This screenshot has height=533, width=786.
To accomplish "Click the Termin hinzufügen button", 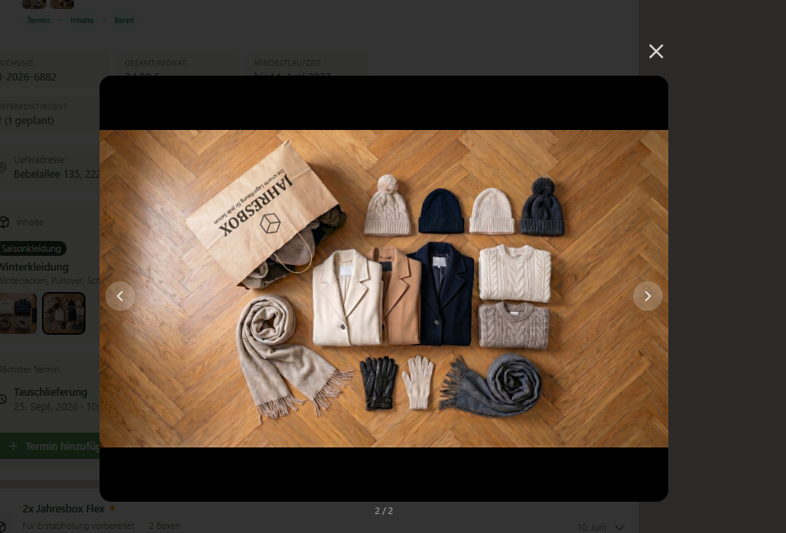I will tap(50, 446).
